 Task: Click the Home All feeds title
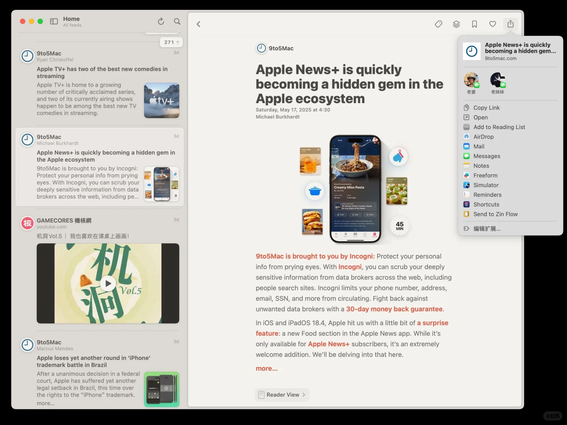pyautogui.click(x=72, y=21)
